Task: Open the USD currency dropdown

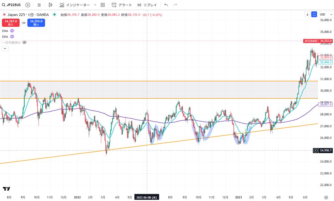Action: [x=324, y=14]
